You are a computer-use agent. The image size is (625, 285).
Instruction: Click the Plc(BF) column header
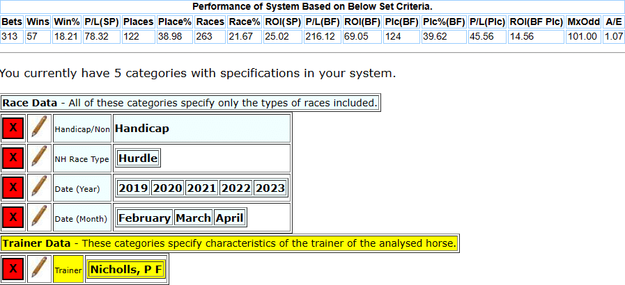[x=401, y=22]
